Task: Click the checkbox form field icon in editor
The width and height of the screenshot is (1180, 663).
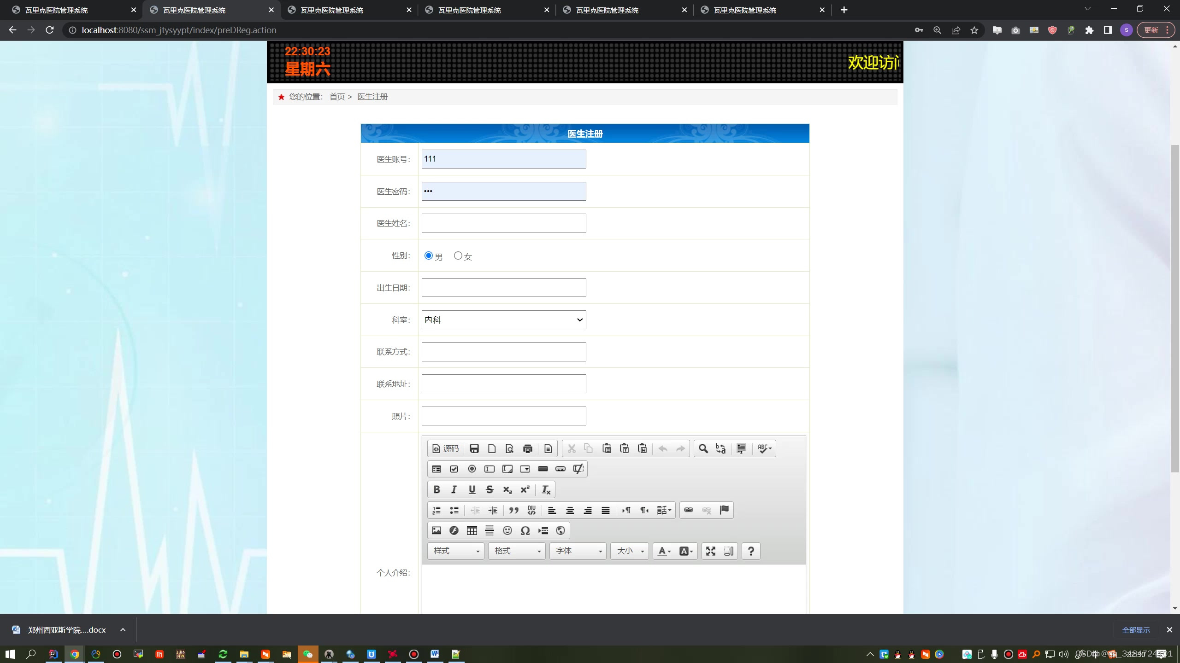Action: (454, 469)
